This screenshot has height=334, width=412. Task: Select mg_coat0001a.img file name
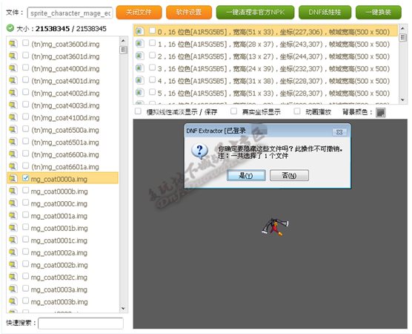point(59,216)
